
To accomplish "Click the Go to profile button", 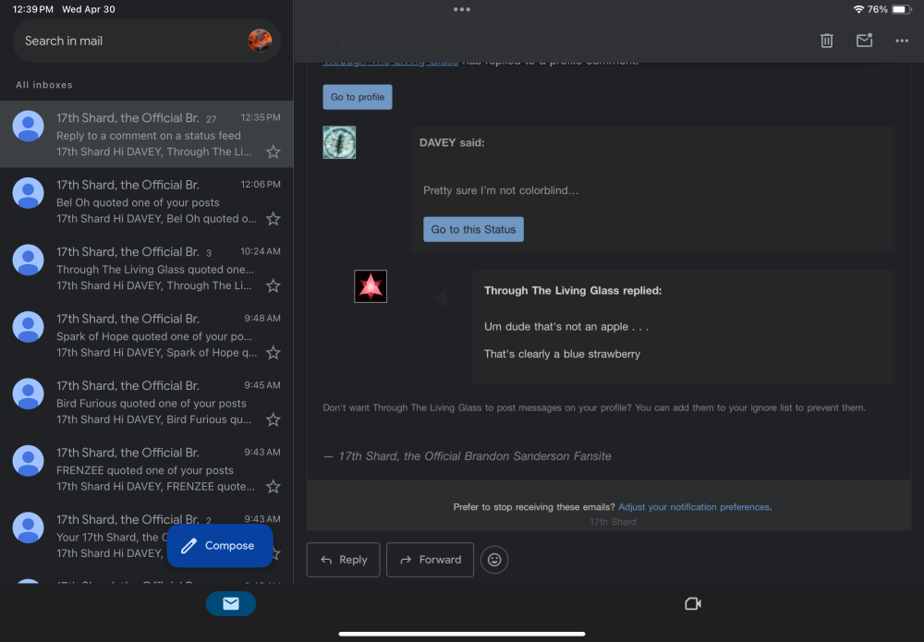I will tap(357, 97).
